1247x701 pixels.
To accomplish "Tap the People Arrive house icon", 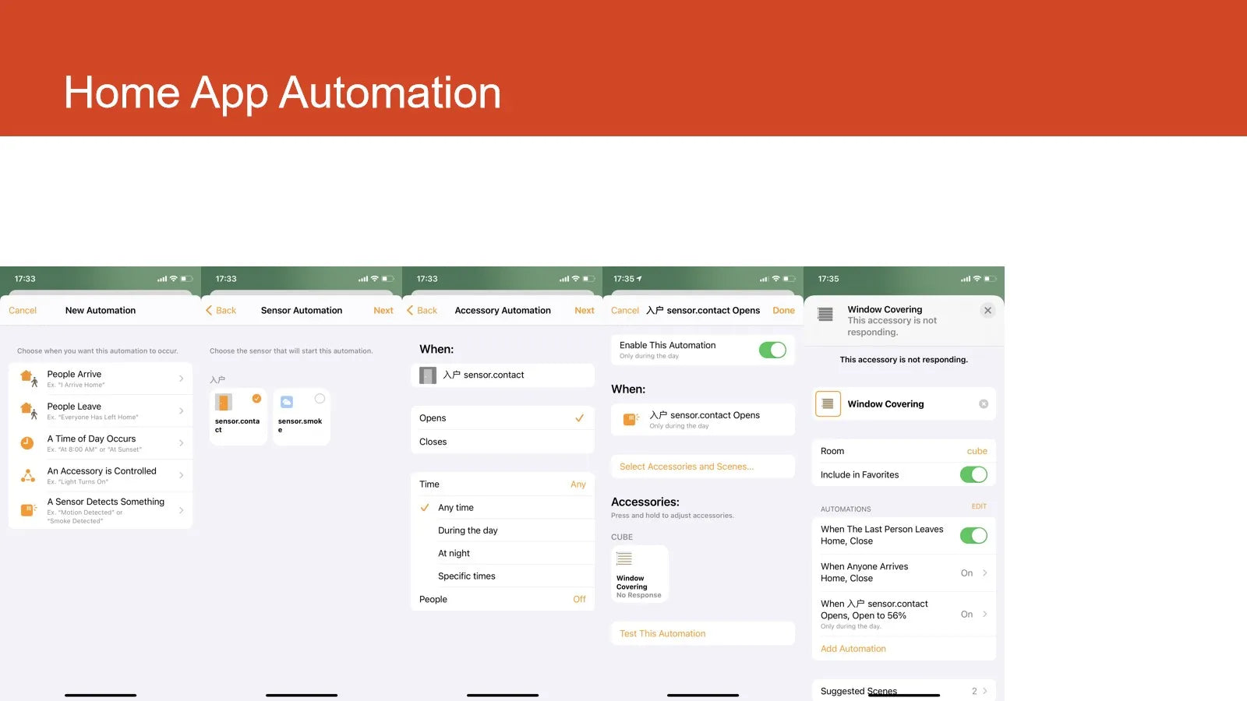I will [x=28, y=379].
